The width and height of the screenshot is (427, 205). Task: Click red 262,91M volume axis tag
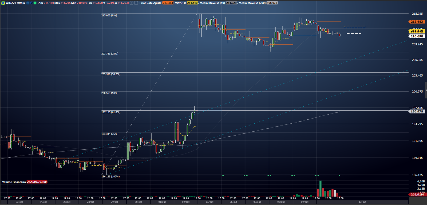click(417, 194)
